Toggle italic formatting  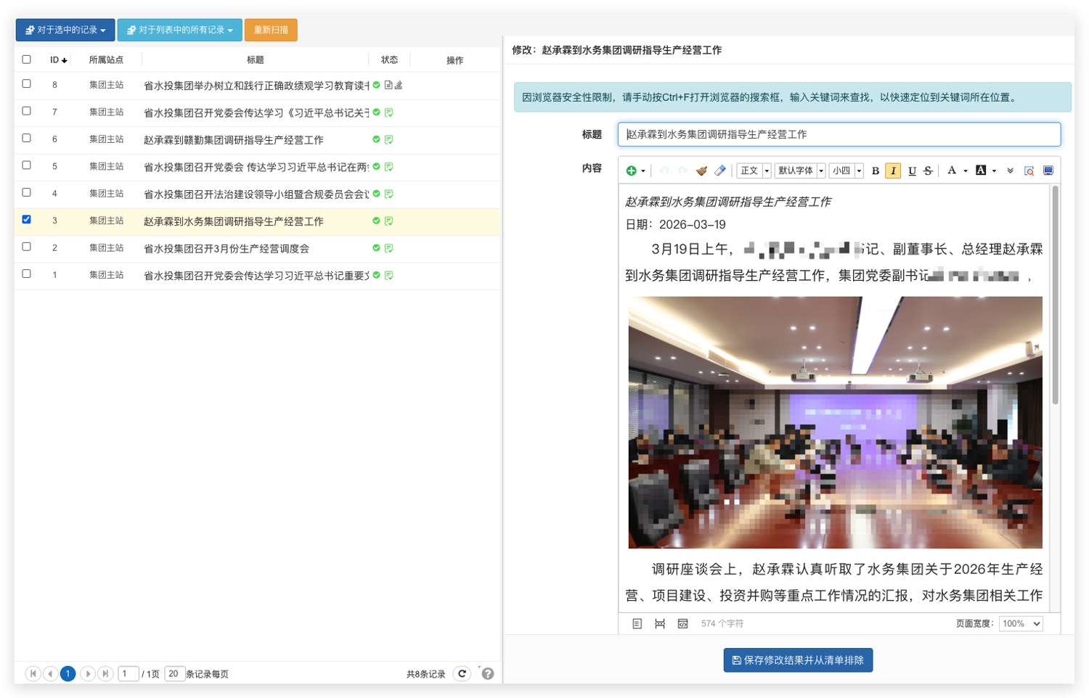point(893,171)
